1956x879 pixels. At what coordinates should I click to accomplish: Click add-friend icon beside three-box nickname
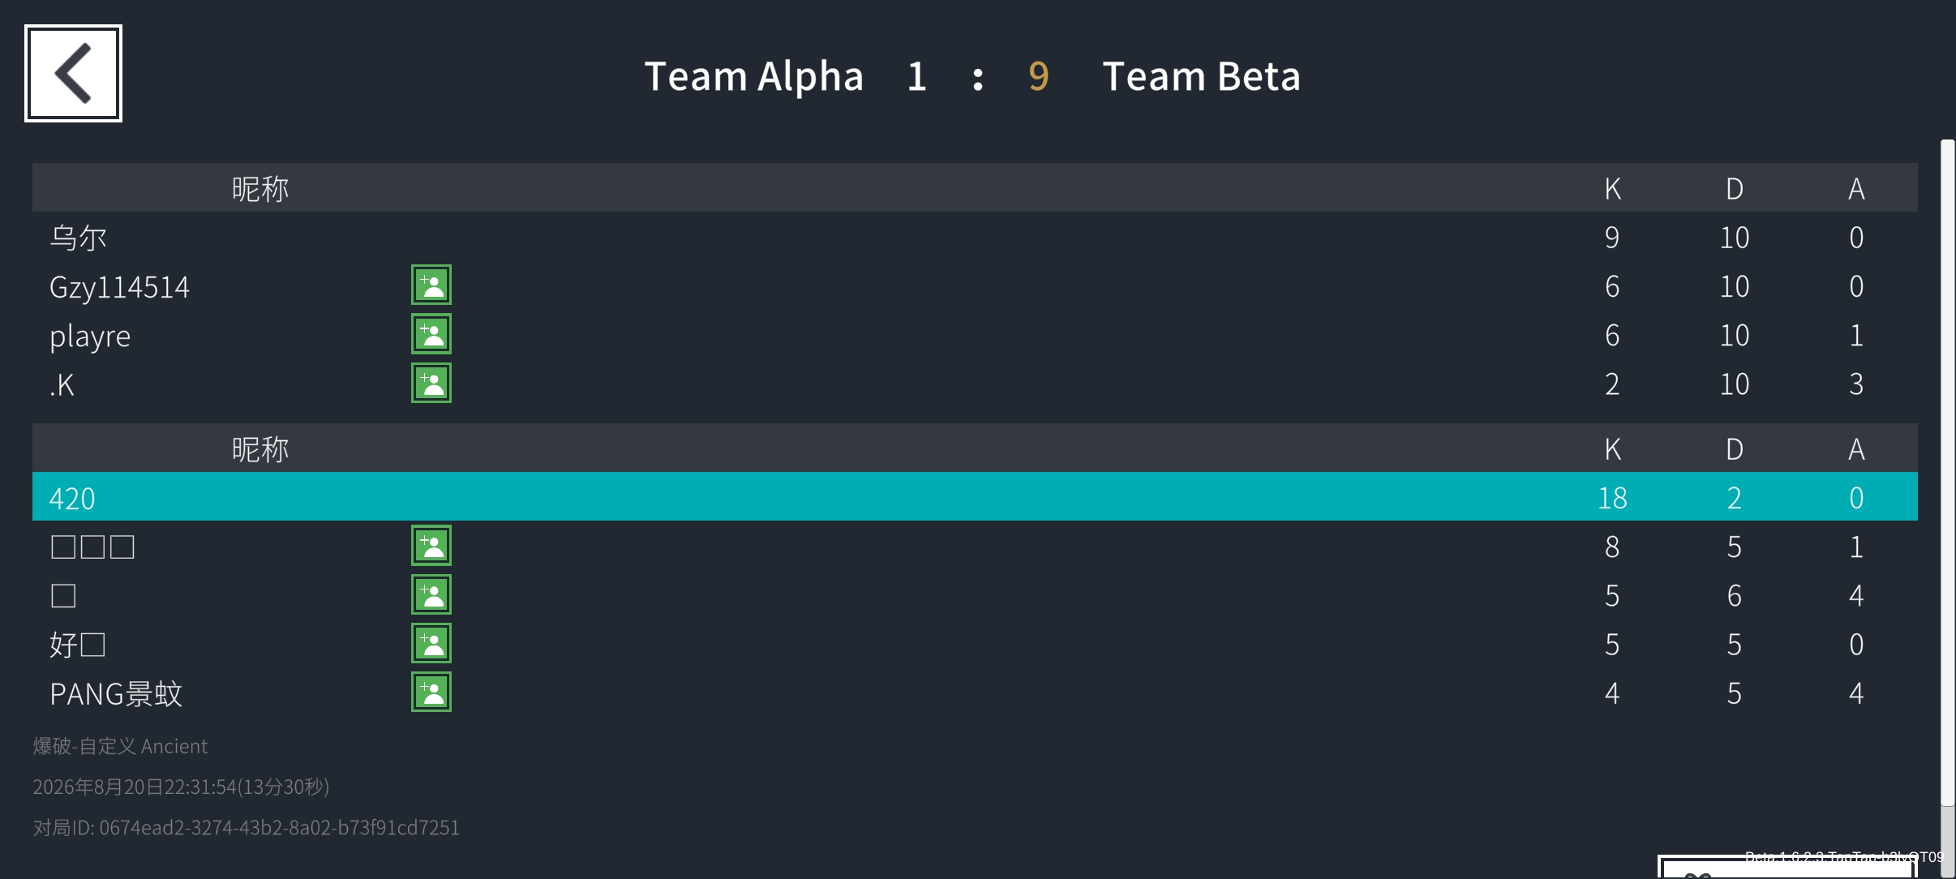click(431, 546)
